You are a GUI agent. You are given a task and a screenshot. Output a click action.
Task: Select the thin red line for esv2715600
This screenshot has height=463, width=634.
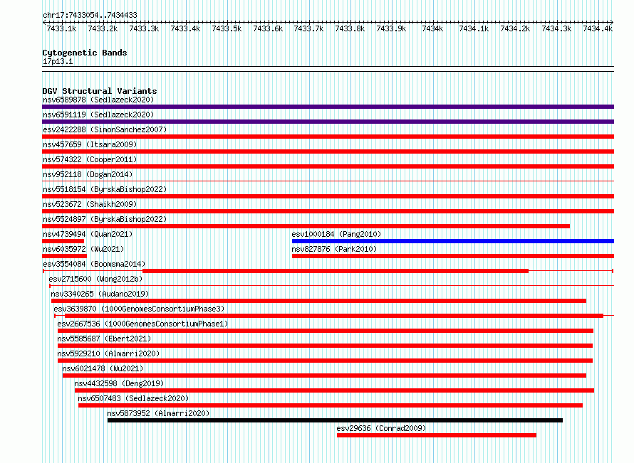[331, 286]
